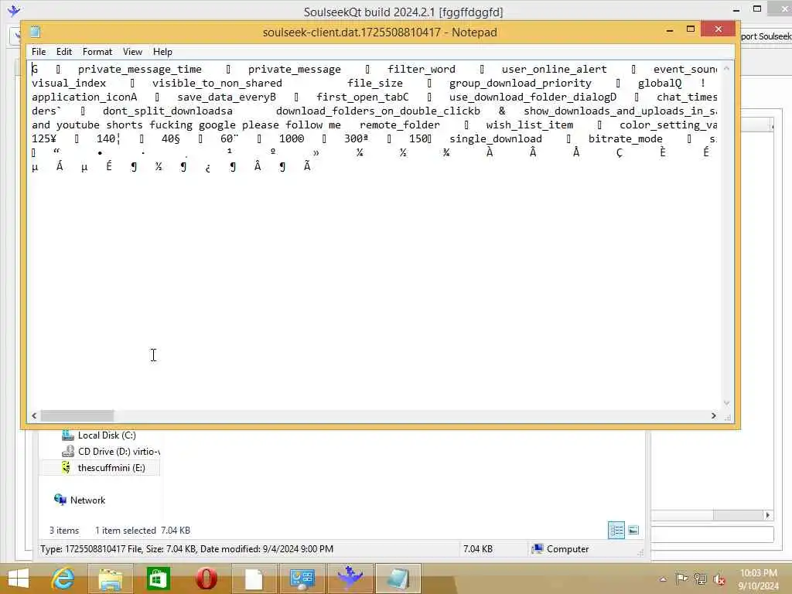This screenshot has width=792, height=594.
Task: Click '1 item selected 7.04 KB' text
Action: pos(142,531)
